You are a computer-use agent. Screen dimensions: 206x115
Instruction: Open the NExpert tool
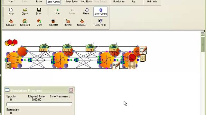coord(53,23)
